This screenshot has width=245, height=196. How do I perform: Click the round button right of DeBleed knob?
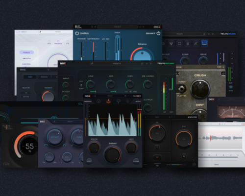[136, 161]
